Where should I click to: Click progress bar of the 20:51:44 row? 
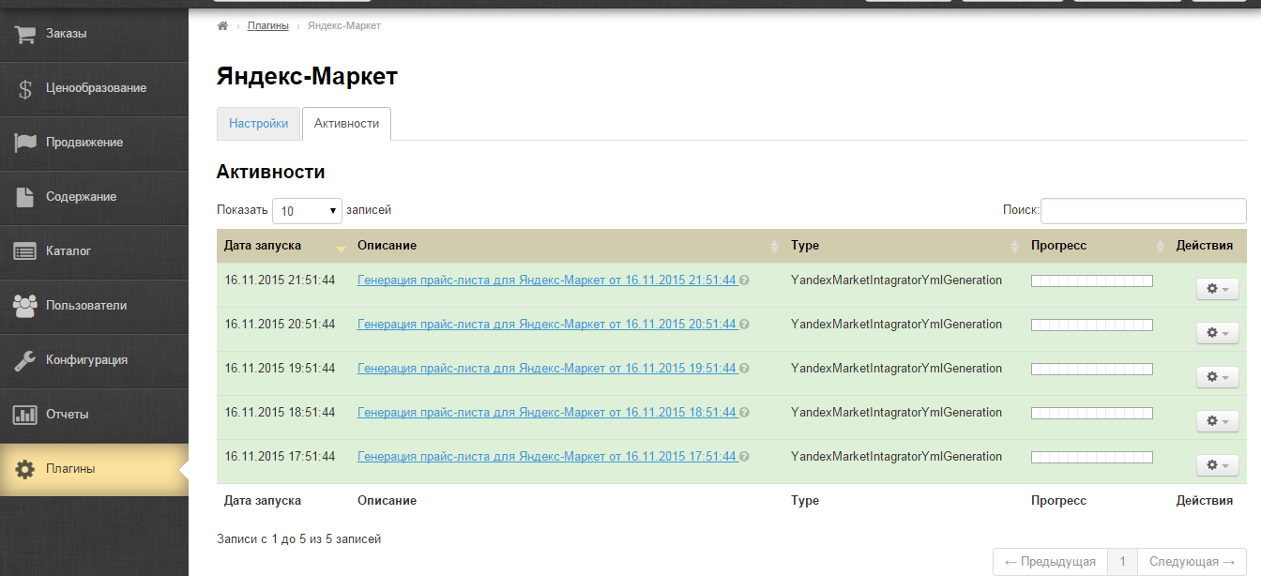tap(1091, 325)
